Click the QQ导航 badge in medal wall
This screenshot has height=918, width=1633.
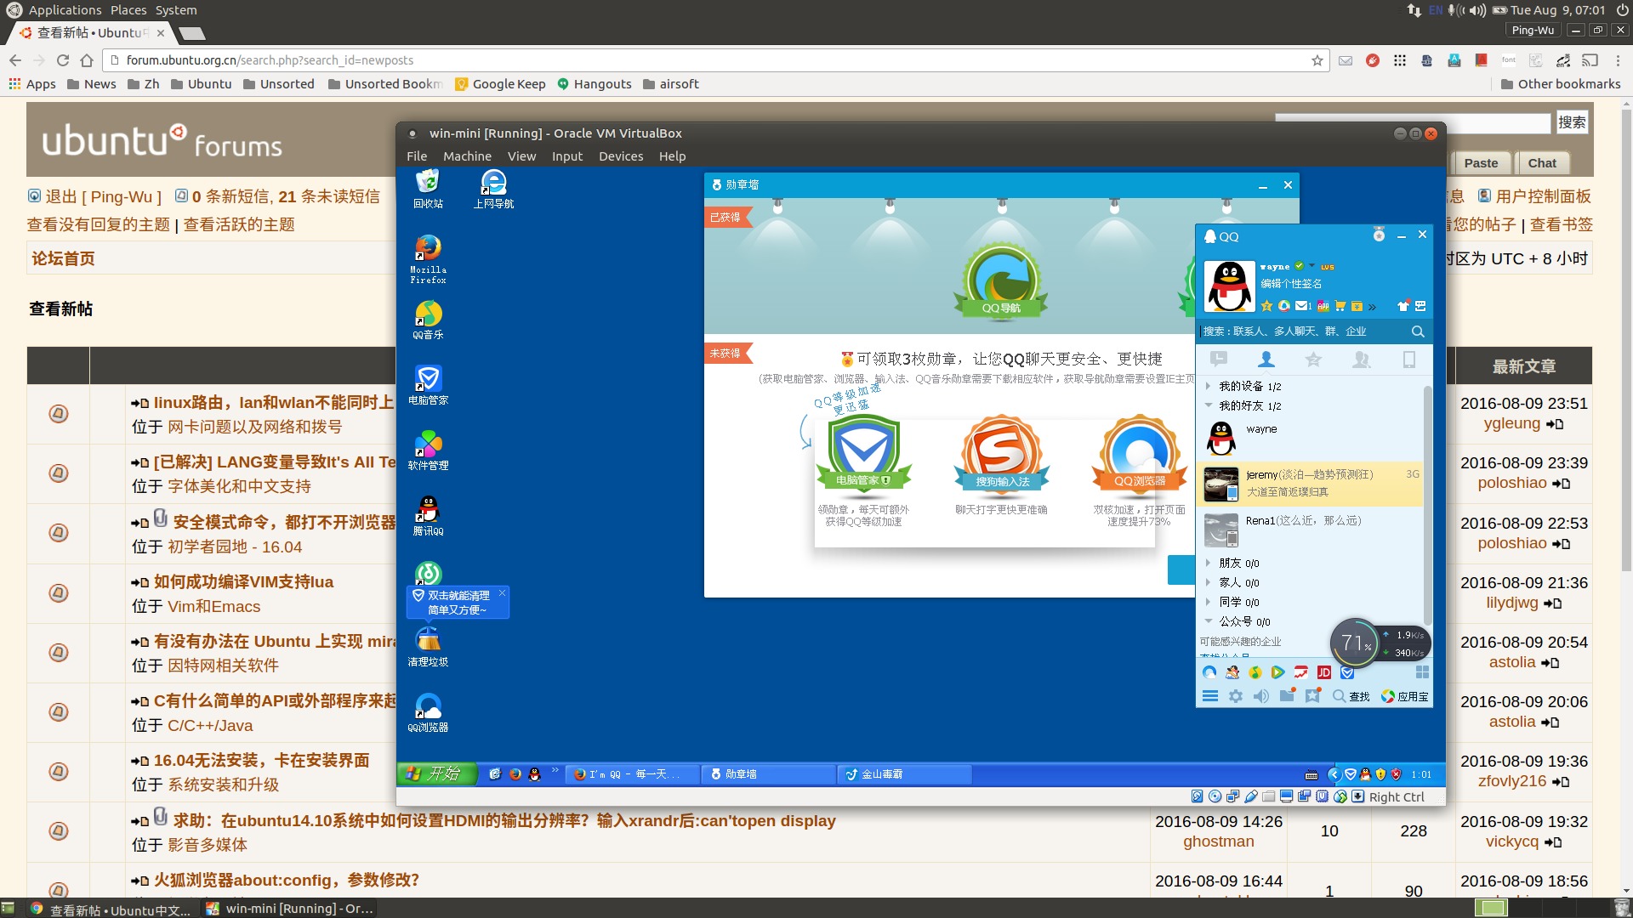[x=1001, y=282]
